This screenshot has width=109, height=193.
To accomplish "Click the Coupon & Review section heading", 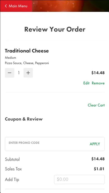I will (24, 119).
